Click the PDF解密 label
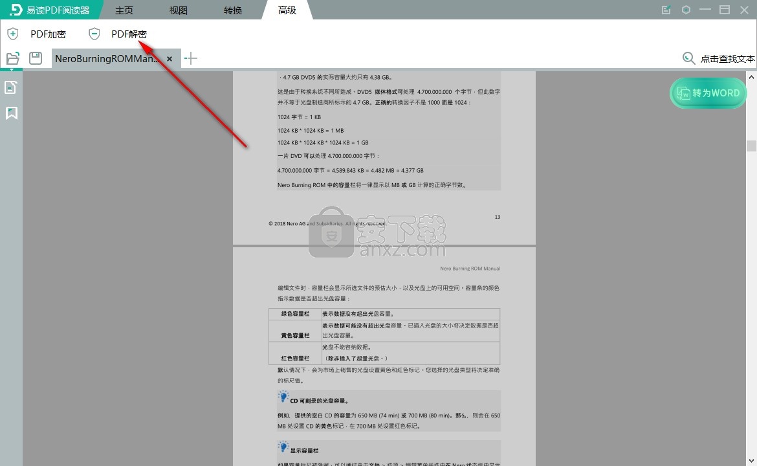 [129, 34]
